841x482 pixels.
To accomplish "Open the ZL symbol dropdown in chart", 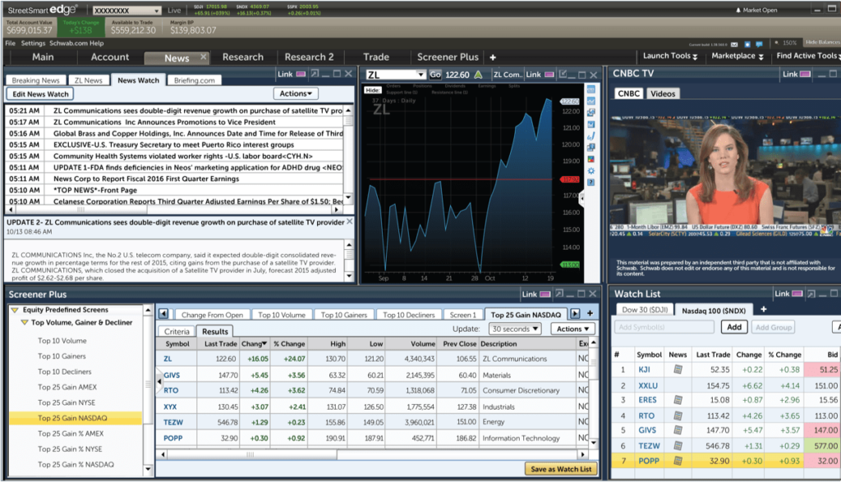I will (x=420, y=75).
